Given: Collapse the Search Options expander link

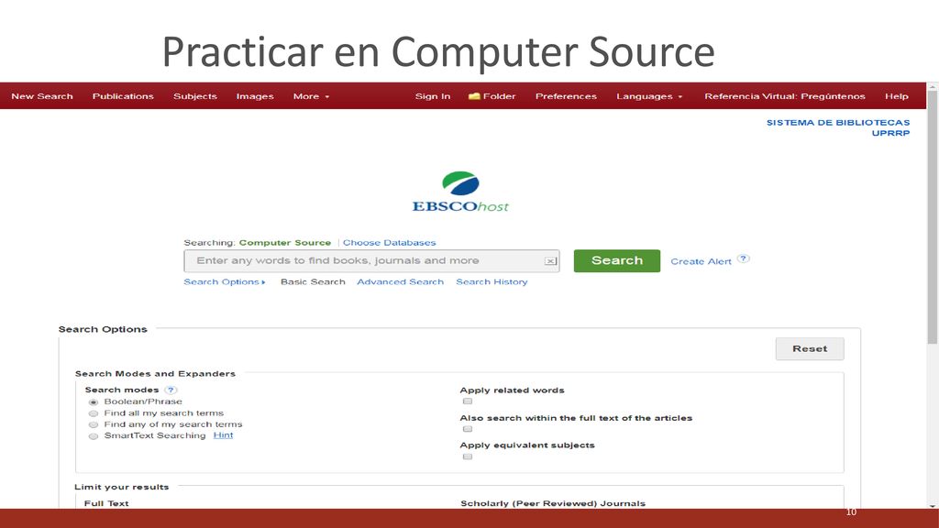Looking at the screenshot, I should pos(224,282).
